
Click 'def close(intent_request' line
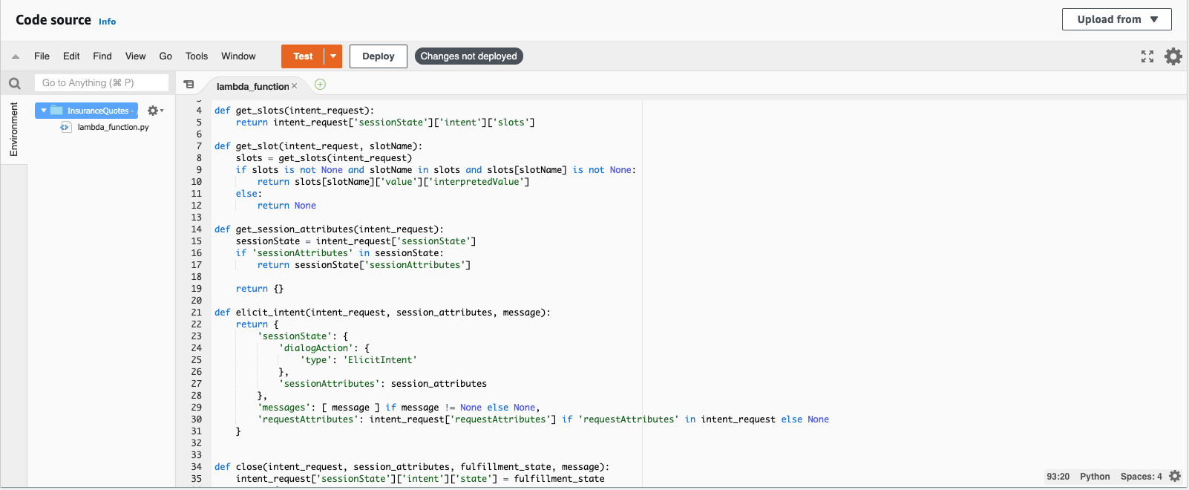tap(412, 467)
